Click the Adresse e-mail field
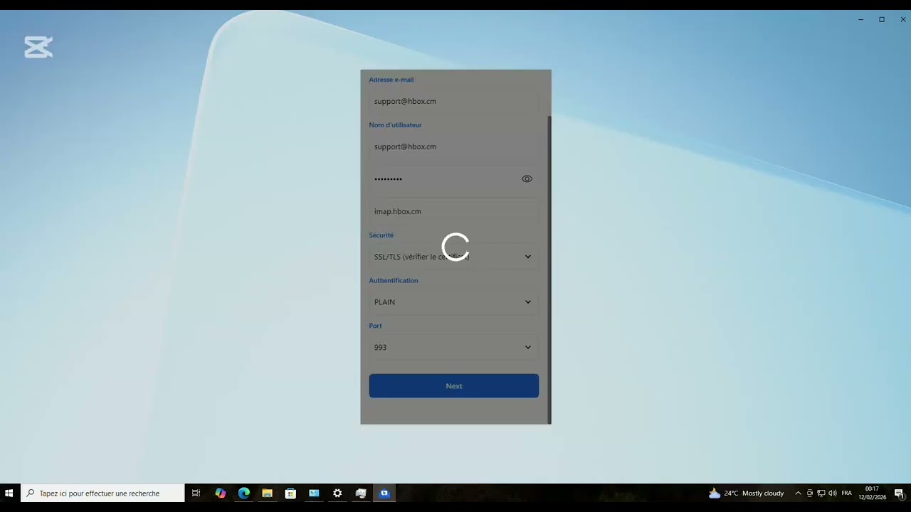The width and height of the screenshot is (911, 512). [453, 102]
